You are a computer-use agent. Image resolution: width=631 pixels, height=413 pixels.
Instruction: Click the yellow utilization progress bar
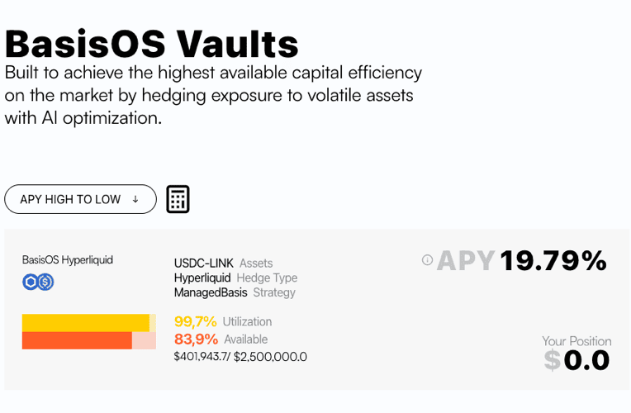[86, 322]
